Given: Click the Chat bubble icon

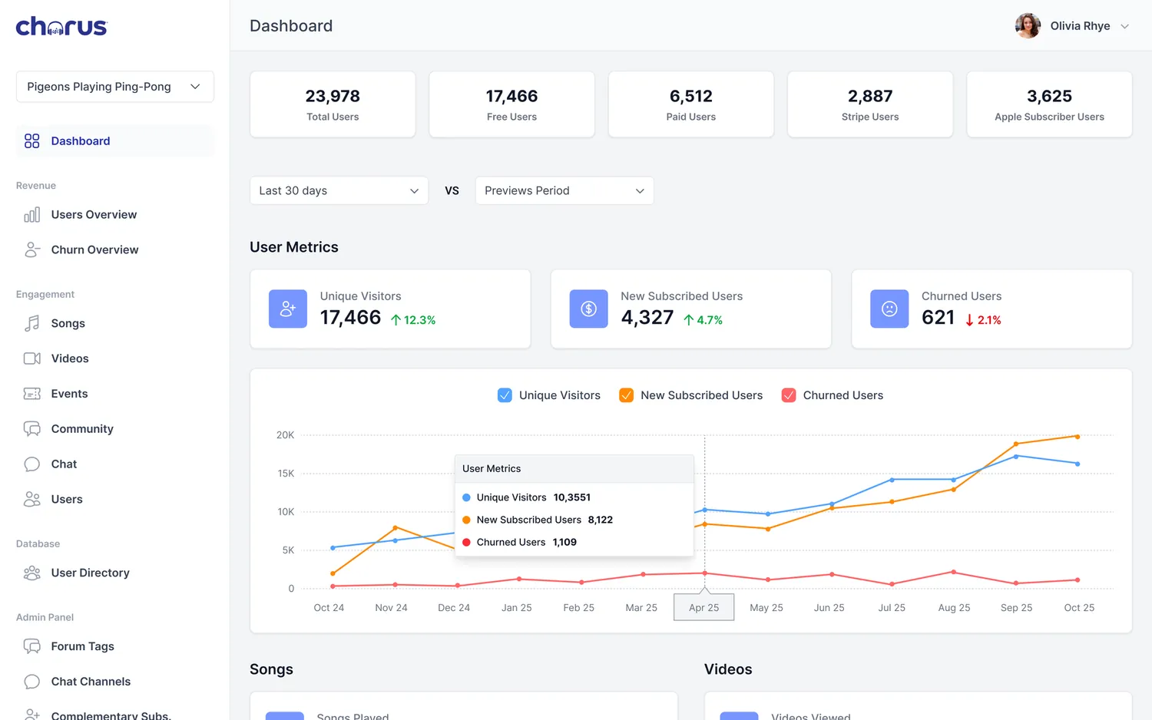Looking at the screenshot, I should [31, 464].
